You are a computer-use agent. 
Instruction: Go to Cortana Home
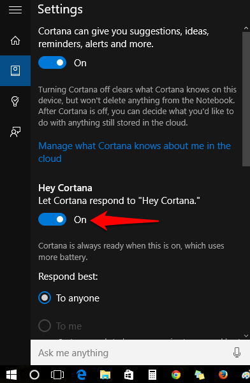pos(15,40)
